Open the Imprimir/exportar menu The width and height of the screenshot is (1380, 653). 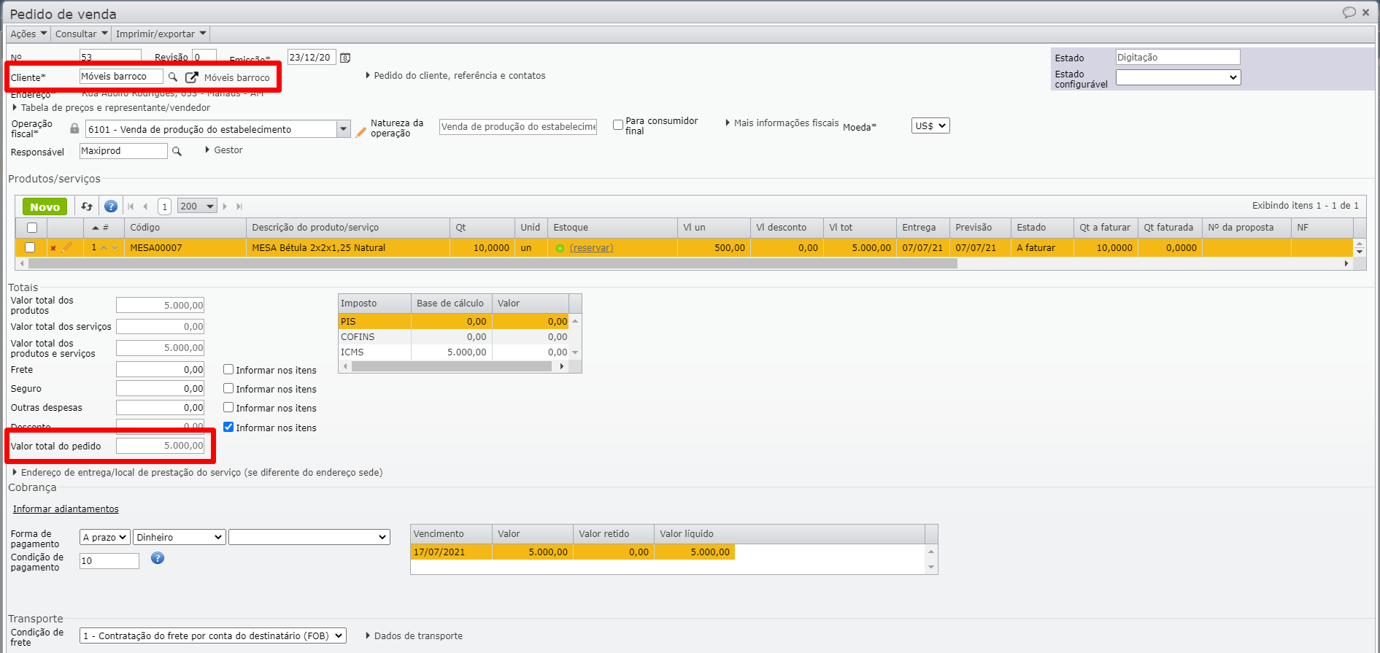coord(161,34)
